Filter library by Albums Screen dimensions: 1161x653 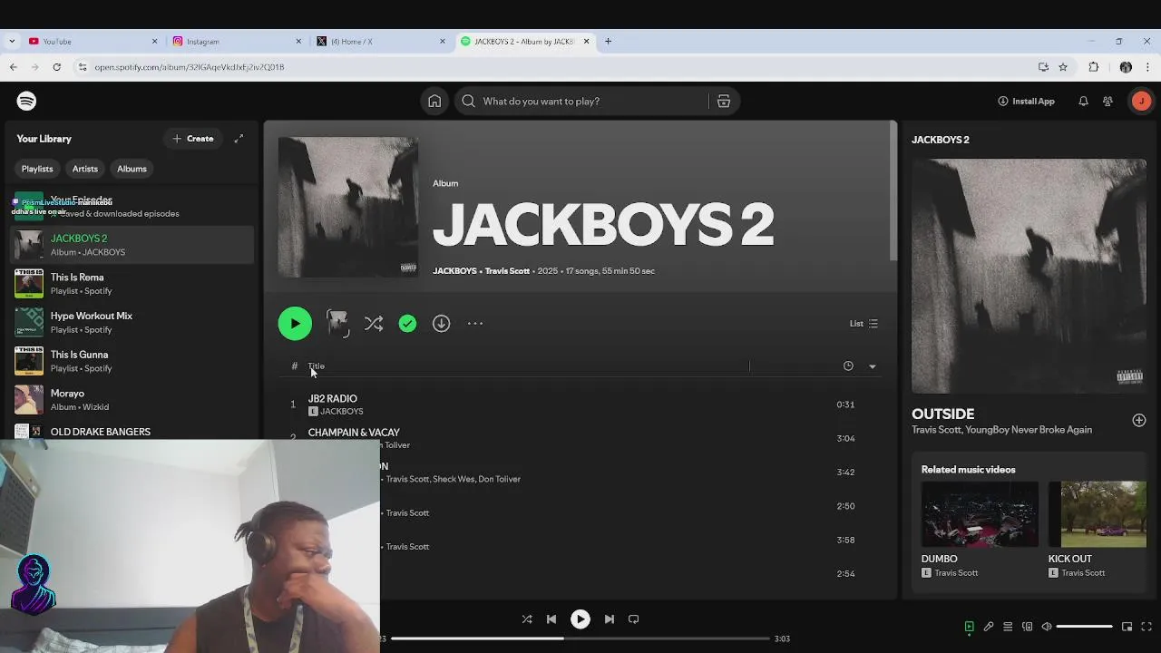[132, 169]
